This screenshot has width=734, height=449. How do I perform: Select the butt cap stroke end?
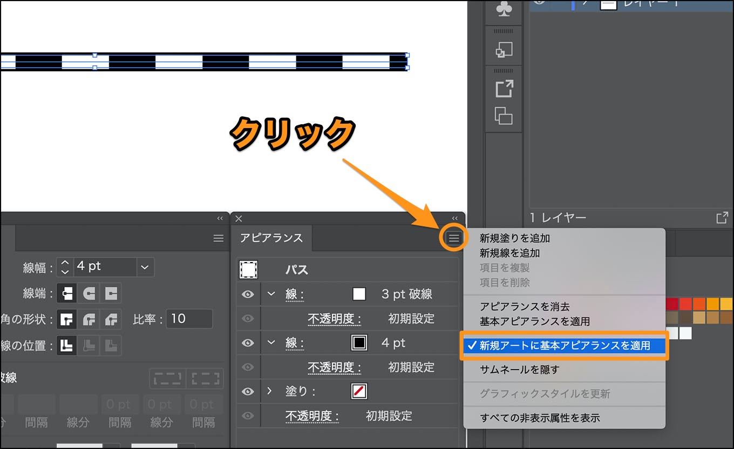[67, 293]
